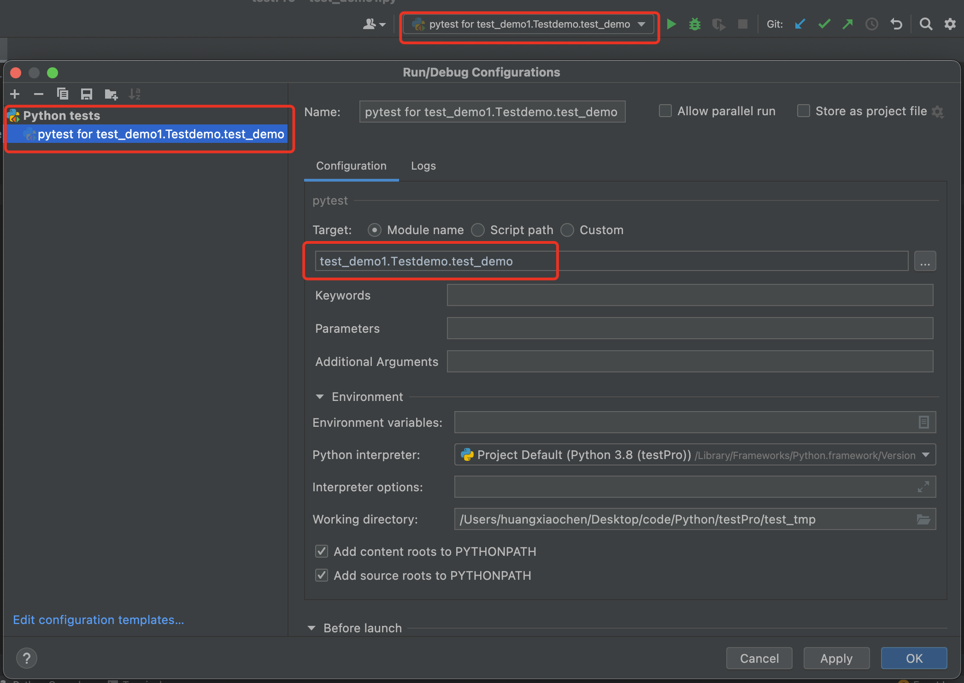Enable Allow parallel run checkbox
This screenshot has width=964, height=683.
tap(665, 111)
